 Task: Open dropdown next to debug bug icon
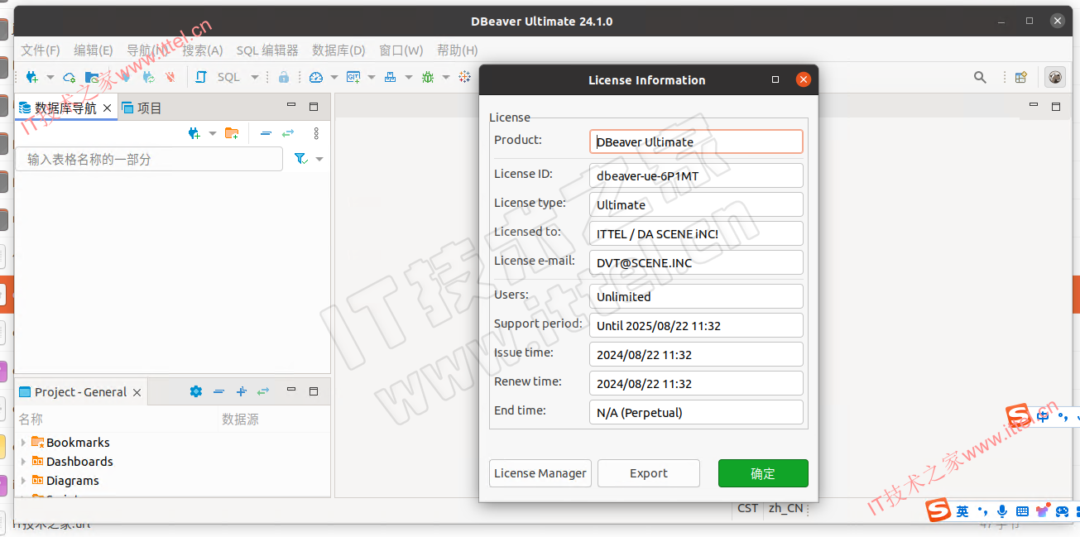[445, 78]
